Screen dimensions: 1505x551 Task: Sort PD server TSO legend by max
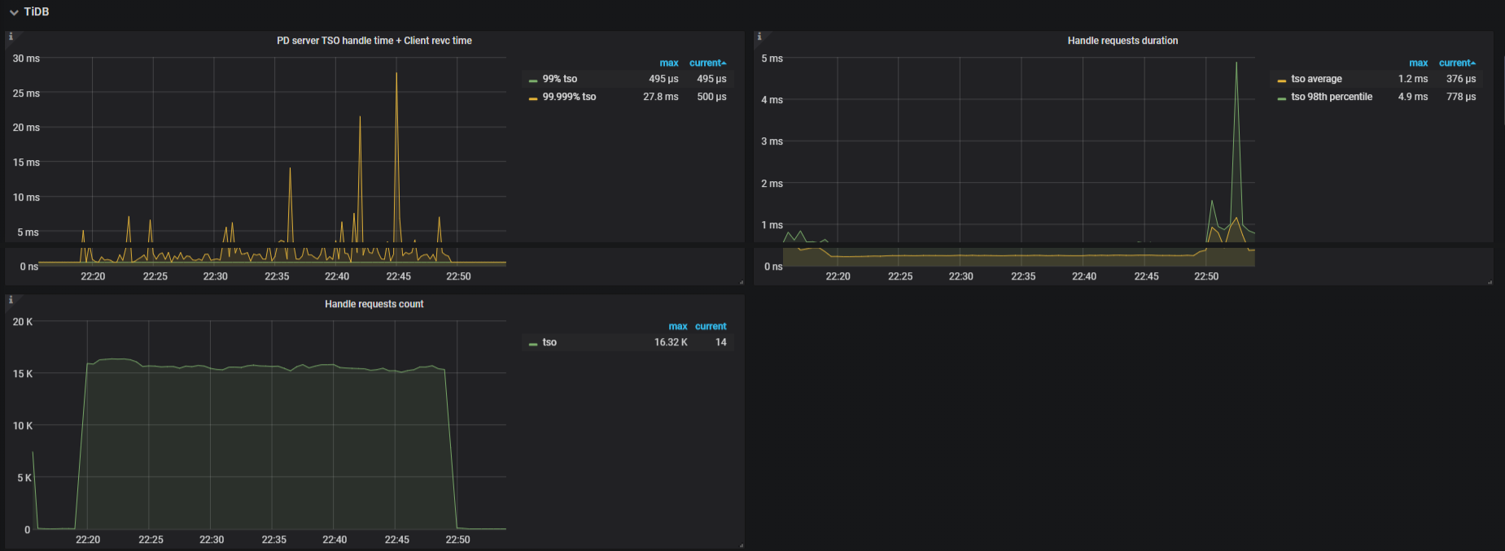coord(668,63)
